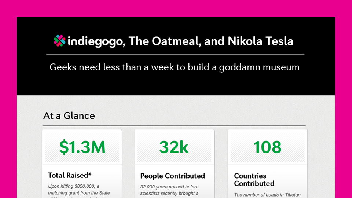Click the "32,000 years passed" description text
Image resolution: width=352 pixels, height=198 pixels.
tap(169, 190)
